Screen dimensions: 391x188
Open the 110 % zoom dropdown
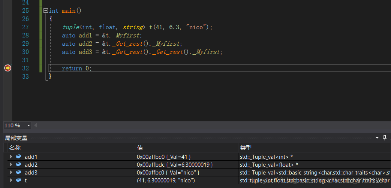(28, 125)
